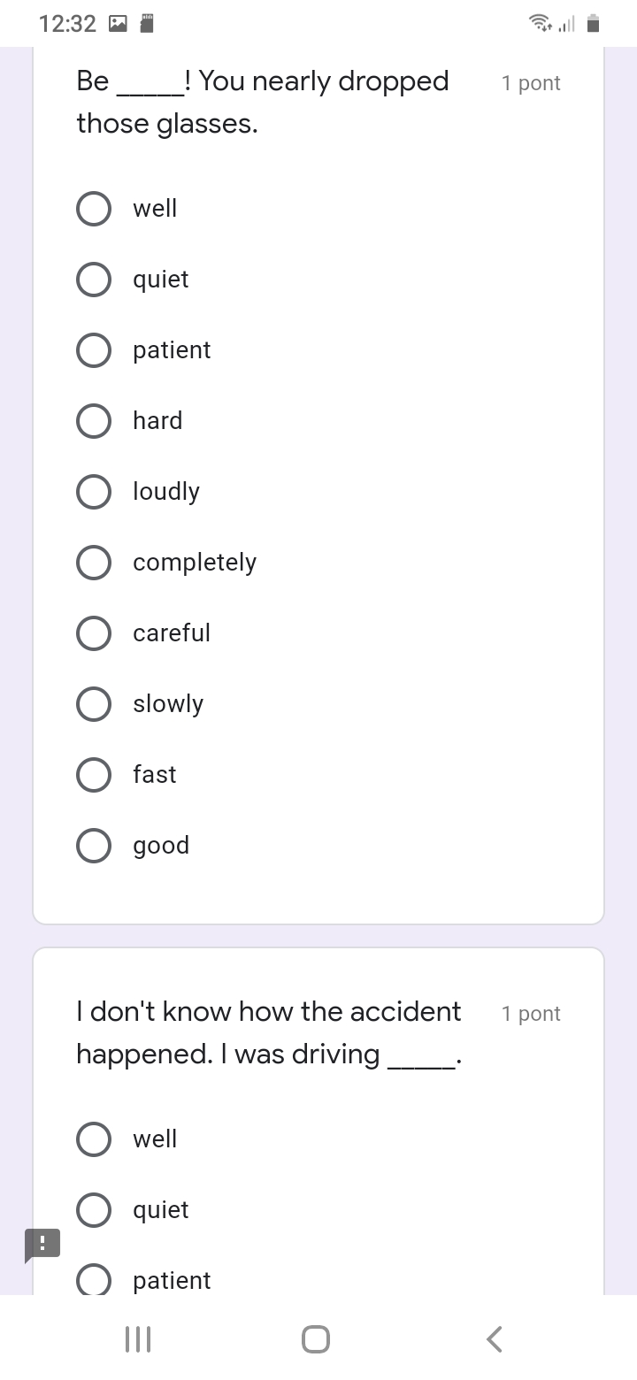This screenshot has height=1380, width=637.
Task: Select 'well' for the driving question
Action: coord(94,1139)
